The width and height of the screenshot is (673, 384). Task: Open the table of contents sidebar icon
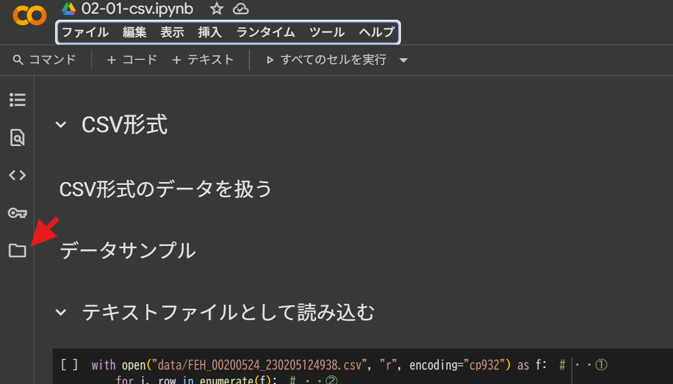click(18, 100)
